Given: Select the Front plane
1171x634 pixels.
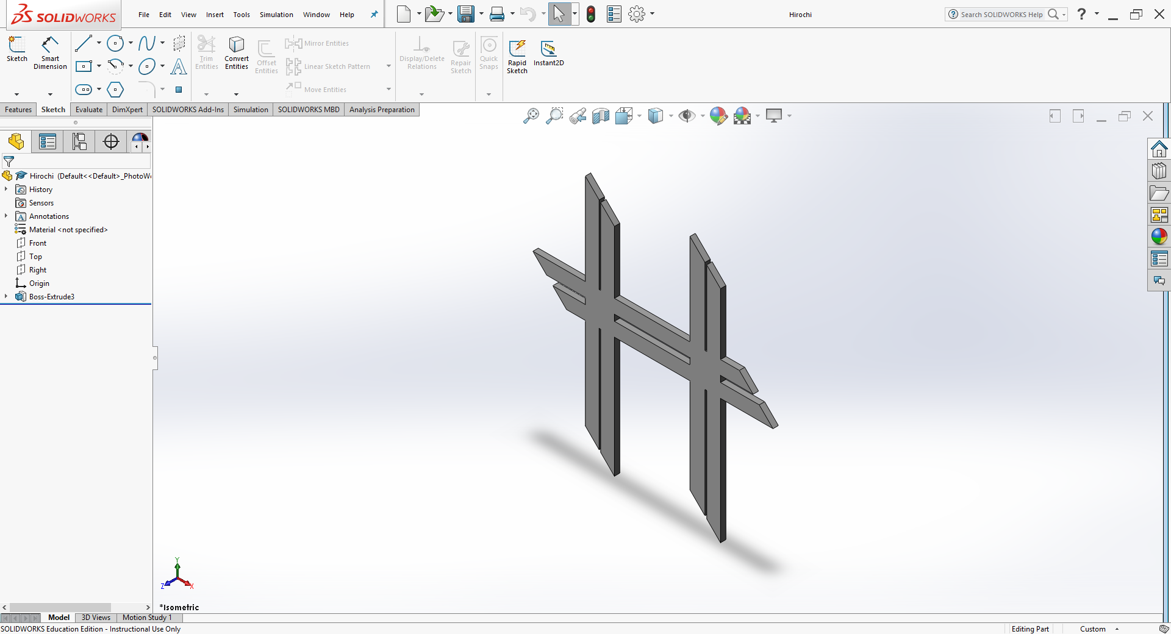Looking at the screenshot, I should pos(38,243).
